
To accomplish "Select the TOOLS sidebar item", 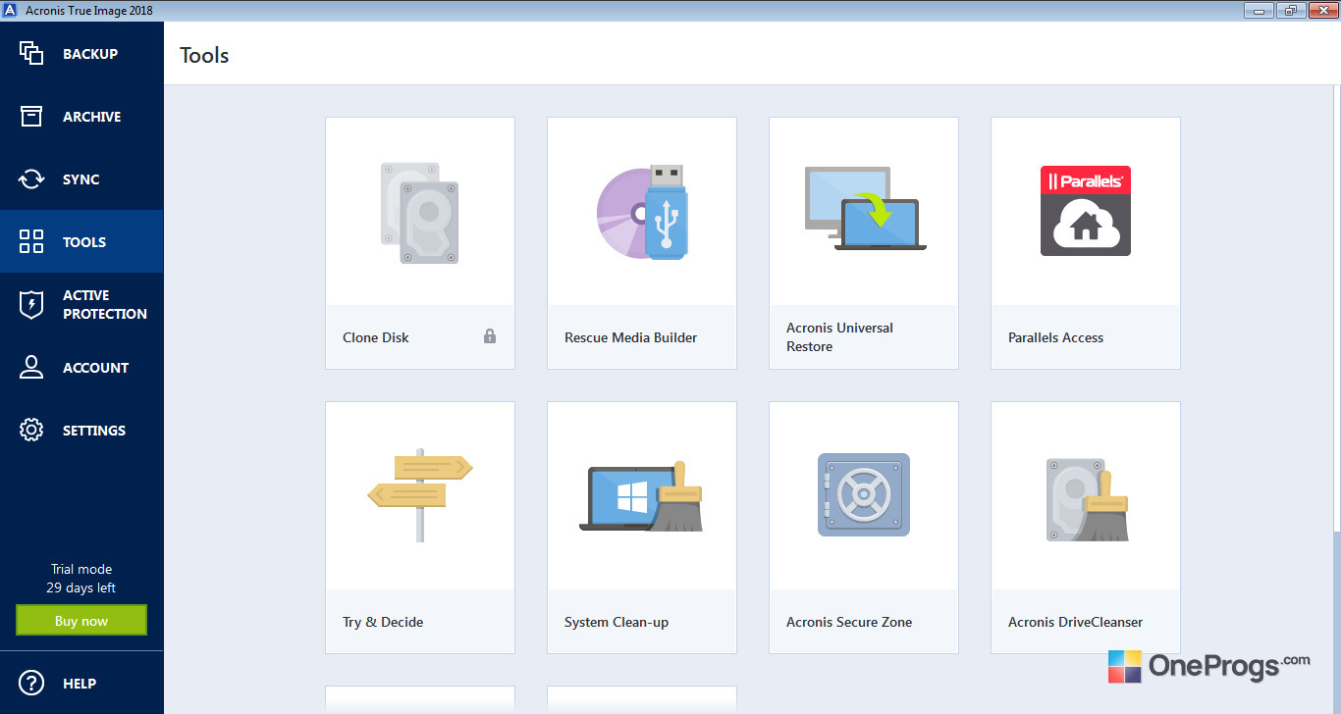I will pyautogui.click(x=81, y=241).
